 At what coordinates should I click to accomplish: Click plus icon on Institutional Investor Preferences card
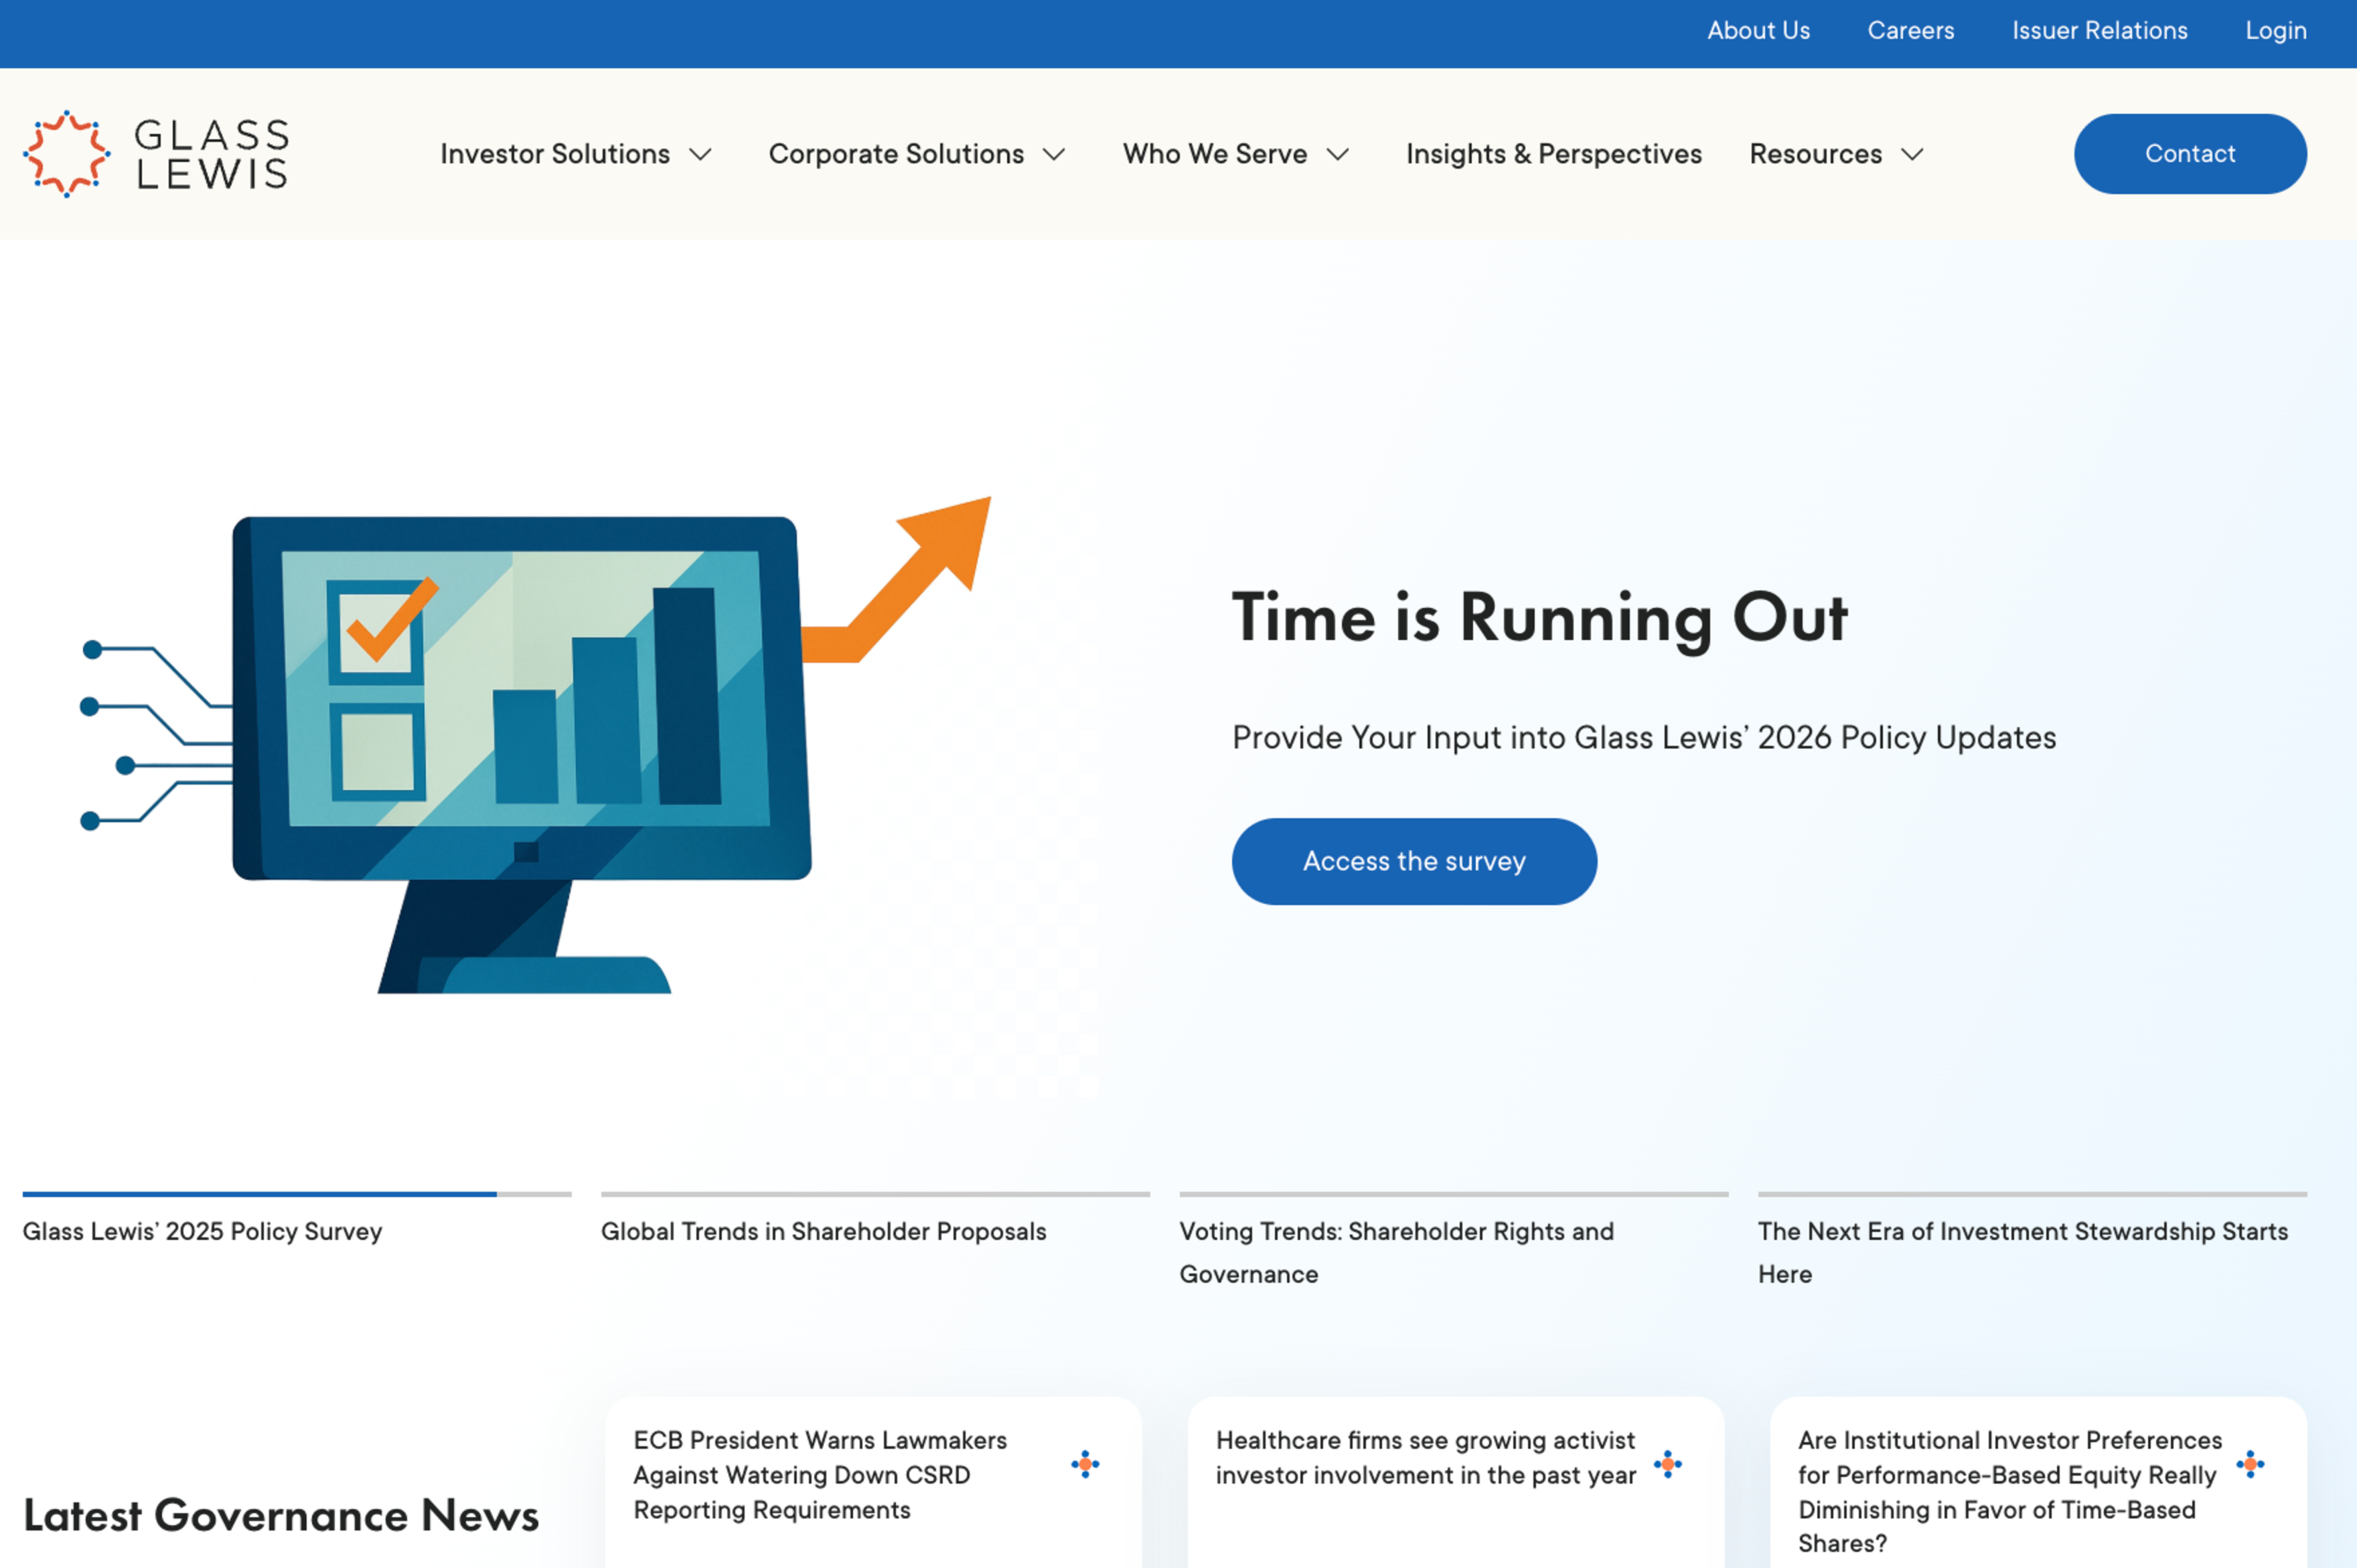click(x=2250, y=1464)
